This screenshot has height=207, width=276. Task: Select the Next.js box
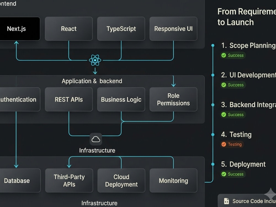click(x=20, y=29)
